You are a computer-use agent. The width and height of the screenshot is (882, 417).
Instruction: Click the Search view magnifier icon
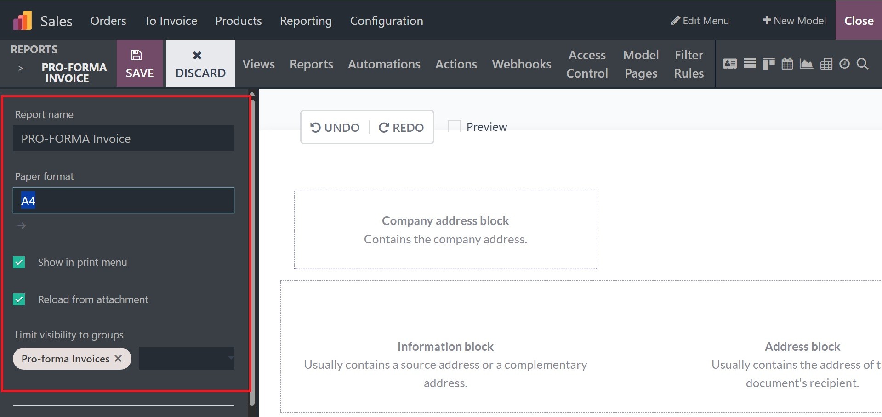click(863, 64)
